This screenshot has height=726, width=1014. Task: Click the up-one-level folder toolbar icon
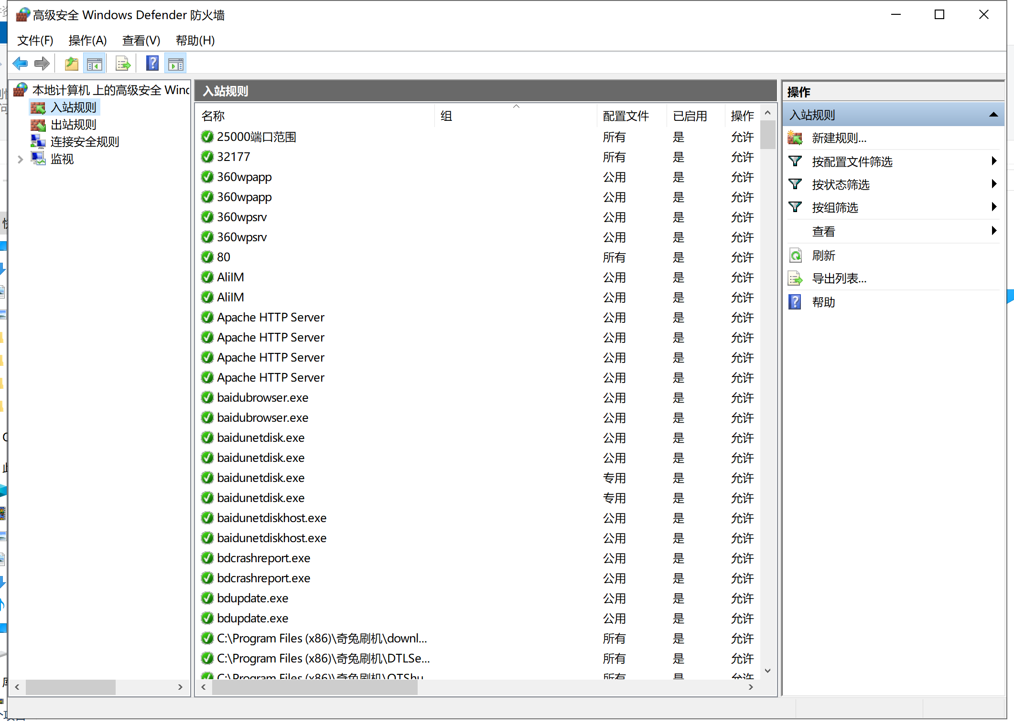click(x=71, y=64)
